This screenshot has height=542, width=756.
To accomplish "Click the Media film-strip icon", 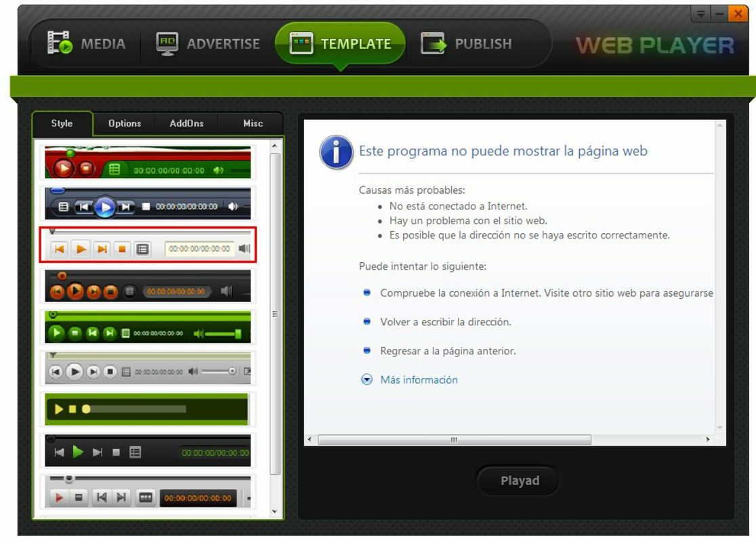I will click(60, 43).
